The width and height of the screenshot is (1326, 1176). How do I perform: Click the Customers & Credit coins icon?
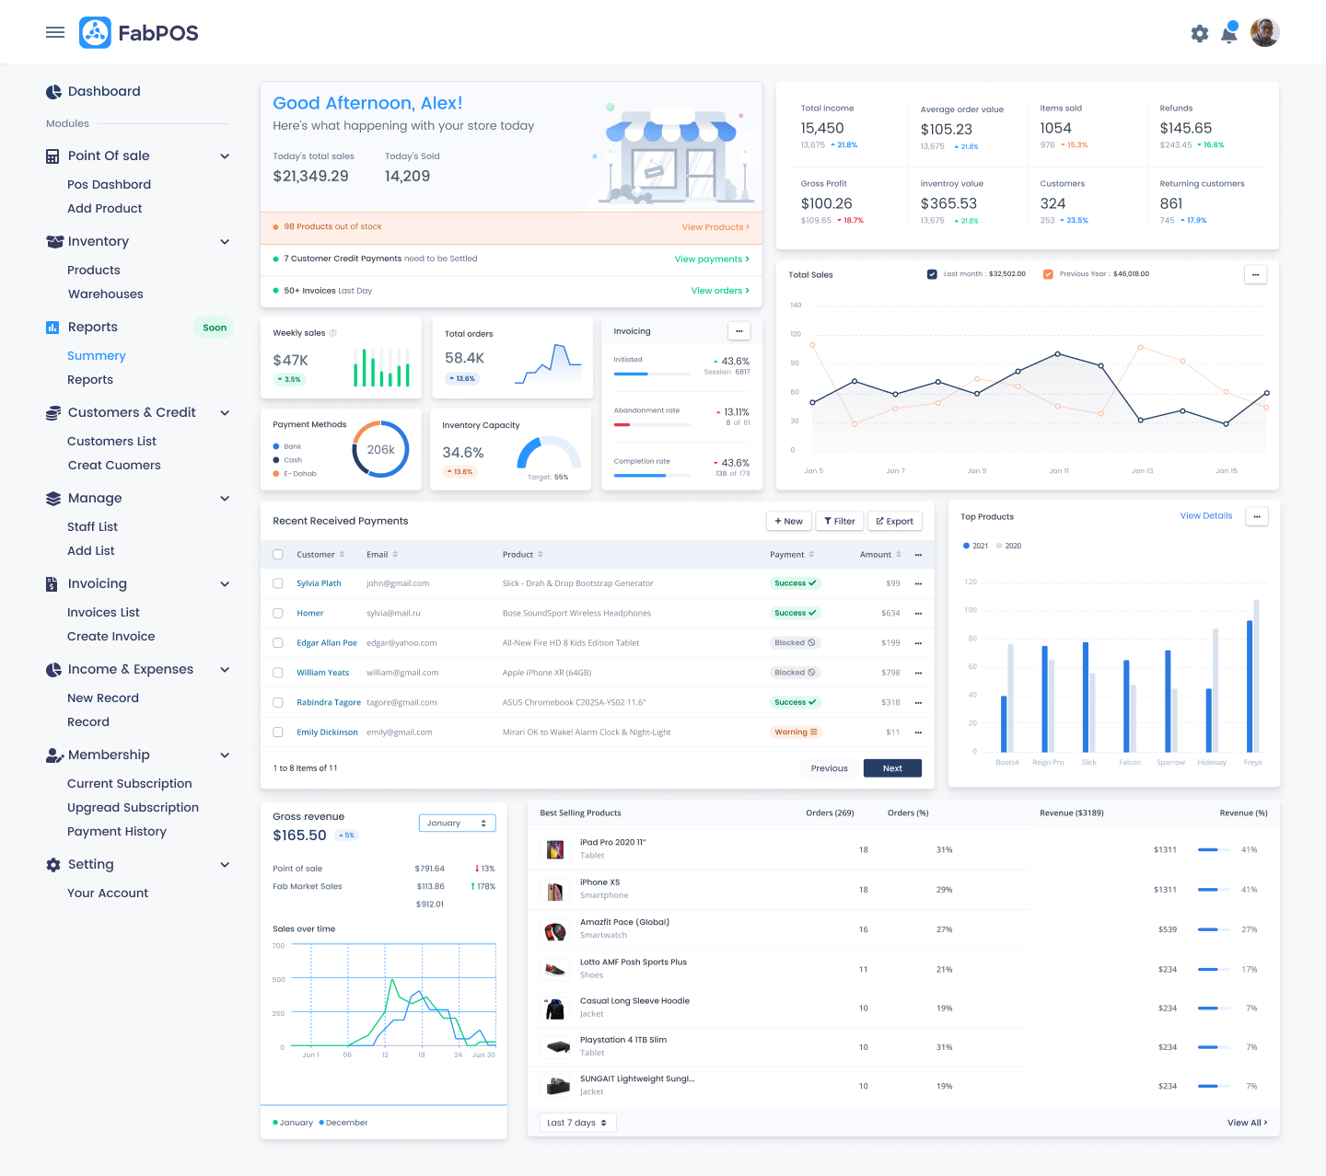coord(53,413)
